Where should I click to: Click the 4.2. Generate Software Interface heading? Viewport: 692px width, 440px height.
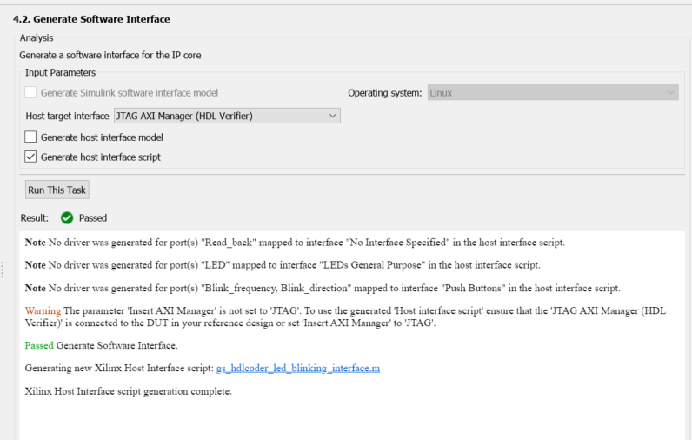[x=91, y=19]
